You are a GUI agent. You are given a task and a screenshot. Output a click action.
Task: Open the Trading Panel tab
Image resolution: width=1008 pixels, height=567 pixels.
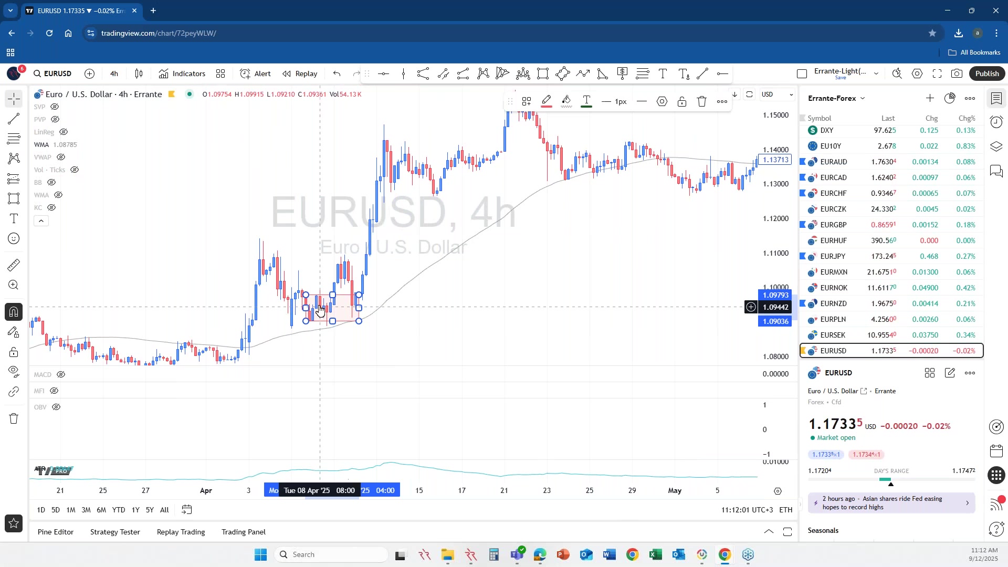pyautogui.click(x=244, y=532)
